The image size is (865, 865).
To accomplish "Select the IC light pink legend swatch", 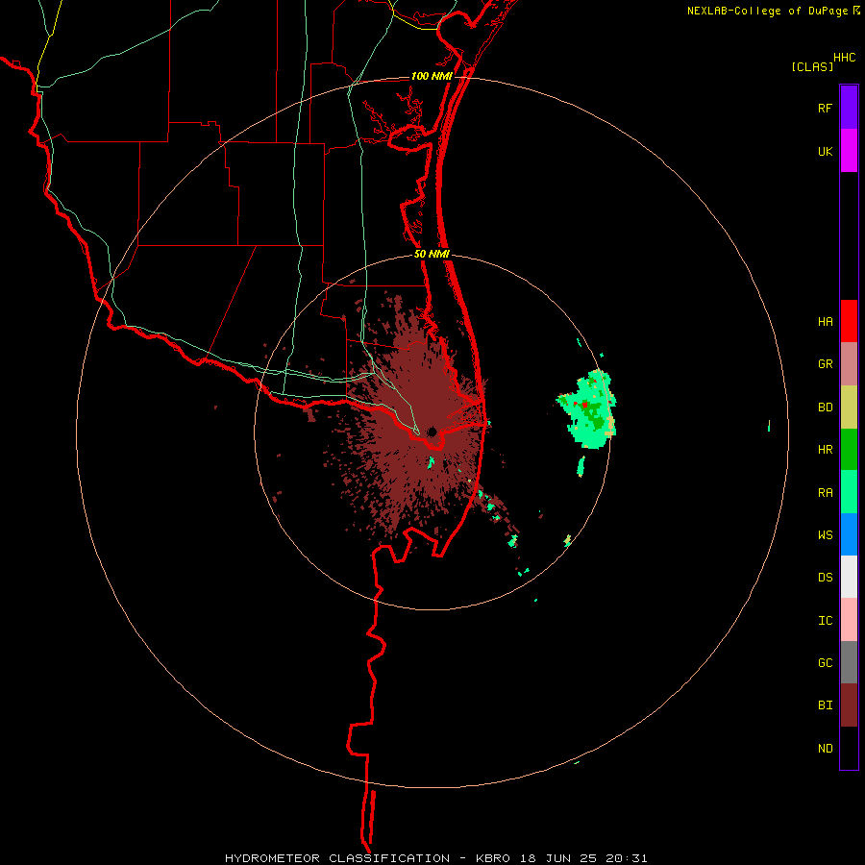I will pyautogui.click(x=849, y=620).
